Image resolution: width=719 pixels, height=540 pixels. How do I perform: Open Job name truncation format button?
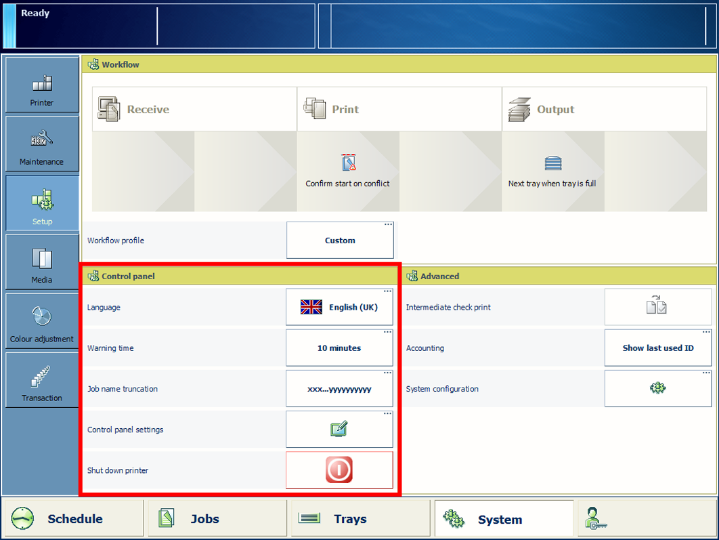339,389
